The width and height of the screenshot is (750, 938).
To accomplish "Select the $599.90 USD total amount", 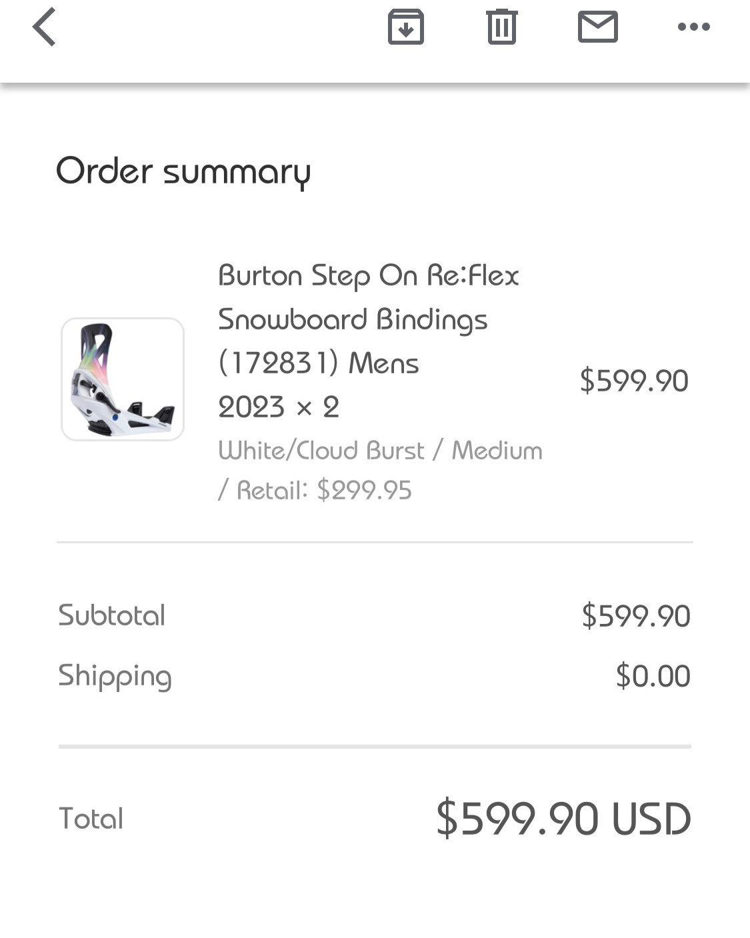I will pos(563,819).
